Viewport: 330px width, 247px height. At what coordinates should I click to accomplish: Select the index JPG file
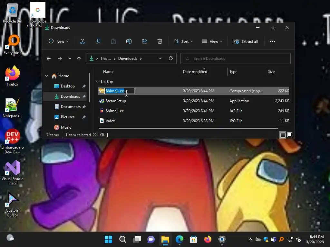(194, 121)
